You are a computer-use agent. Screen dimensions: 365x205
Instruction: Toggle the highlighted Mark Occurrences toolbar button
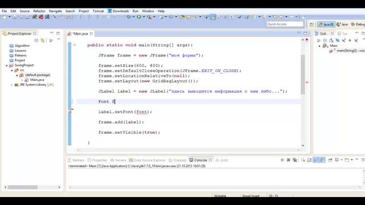click(x=213, y=17)
